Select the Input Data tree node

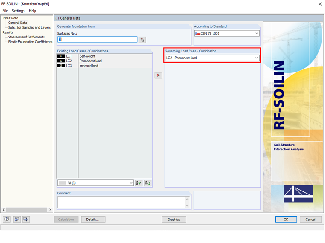10,18
